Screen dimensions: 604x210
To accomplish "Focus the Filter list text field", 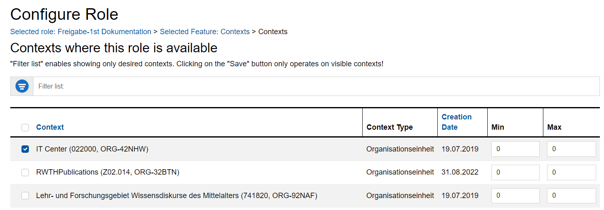I will [x=316, y=86].
